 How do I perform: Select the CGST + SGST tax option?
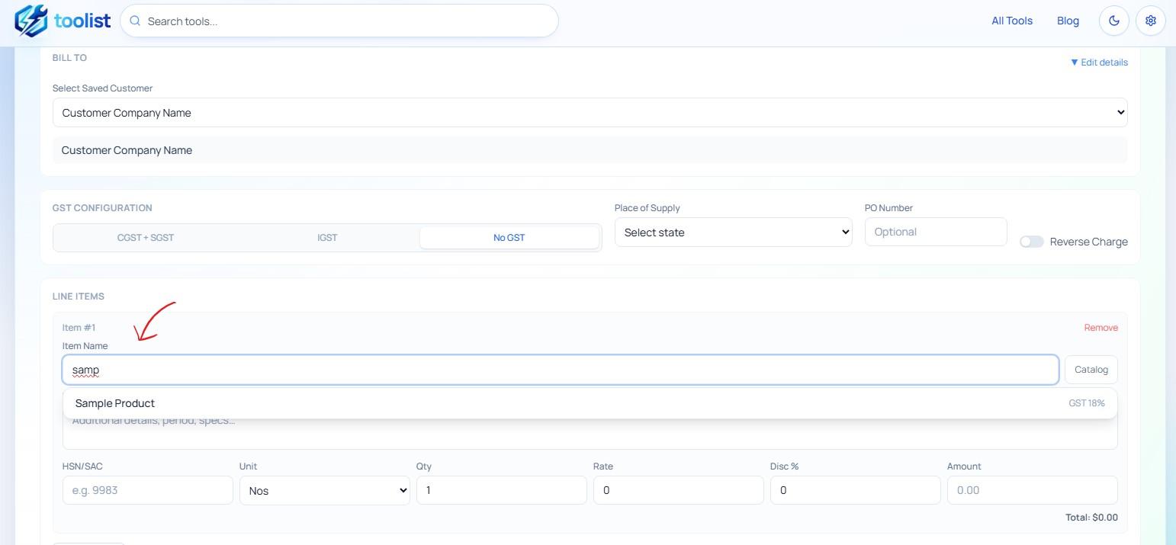coord(145,237)
